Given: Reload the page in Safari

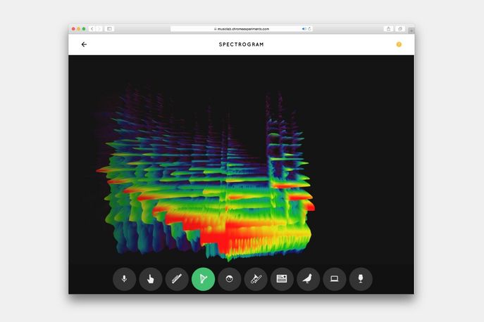Looking at the screenshot, I should (309, 29).
